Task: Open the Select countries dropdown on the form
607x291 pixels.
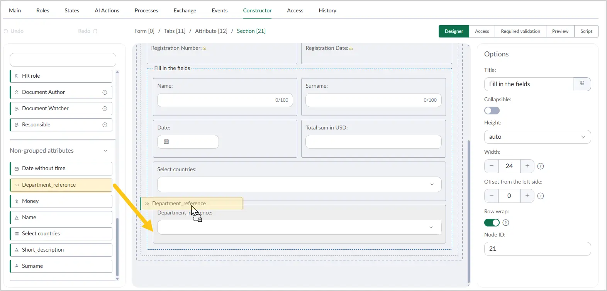Action: point(299,184)
